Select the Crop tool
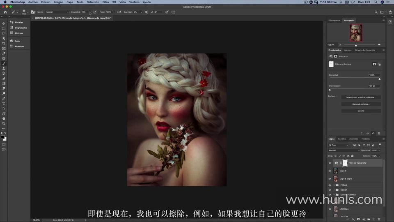The height and width of the screenshot is (222, 394). pyautogui.click(x=4, y=43)
